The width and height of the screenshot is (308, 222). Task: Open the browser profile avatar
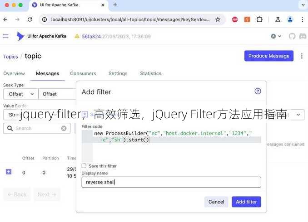pyautogui.click(x=290, y=19)
